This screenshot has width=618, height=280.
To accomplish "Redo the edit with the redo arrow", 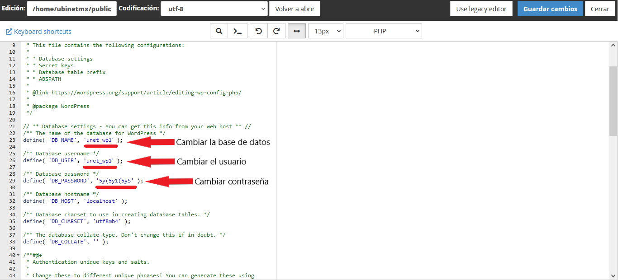I will [276, 31].
